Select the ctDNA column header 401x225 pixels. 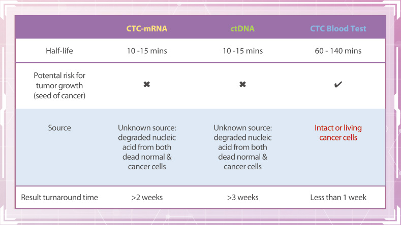coord(242,28)
